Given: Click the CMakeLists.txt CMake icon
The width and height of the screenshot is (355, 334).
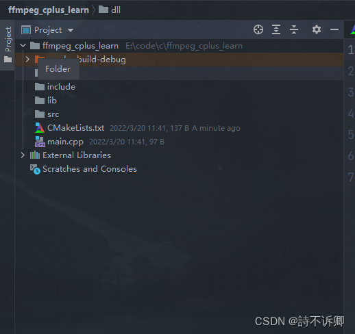Looking at the screenshot, I should coord(40,128).
